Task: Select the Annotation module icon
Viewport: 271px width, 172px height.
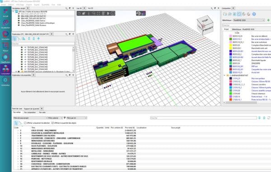Action: [5, 35]
